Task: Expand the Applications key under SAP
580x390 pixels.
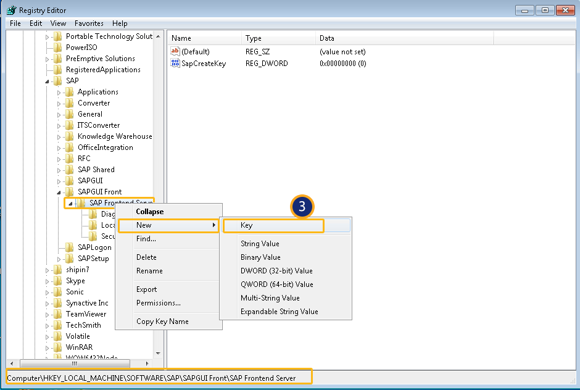Action: click(x=60, y=92)
